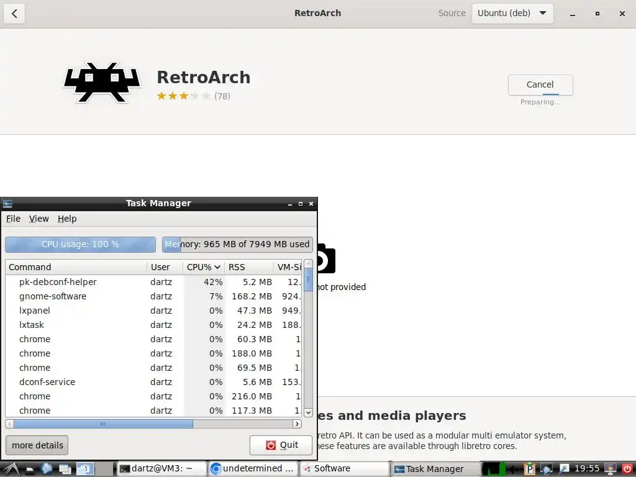The height and width of the screenshot is (477, 636).
Task: Switch to the Task Manager taskbar item
Action: pos(435,469)
